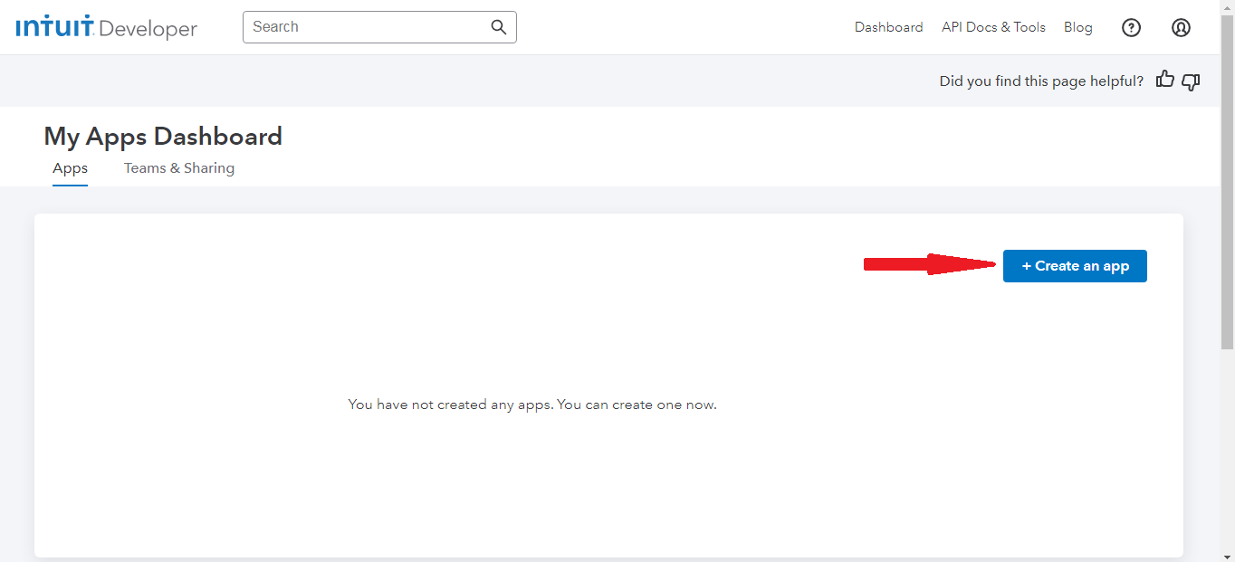Click the scrollbar track below the thumb
The width and height of the screenshot is (1235, 562).
coord(1227,452)
